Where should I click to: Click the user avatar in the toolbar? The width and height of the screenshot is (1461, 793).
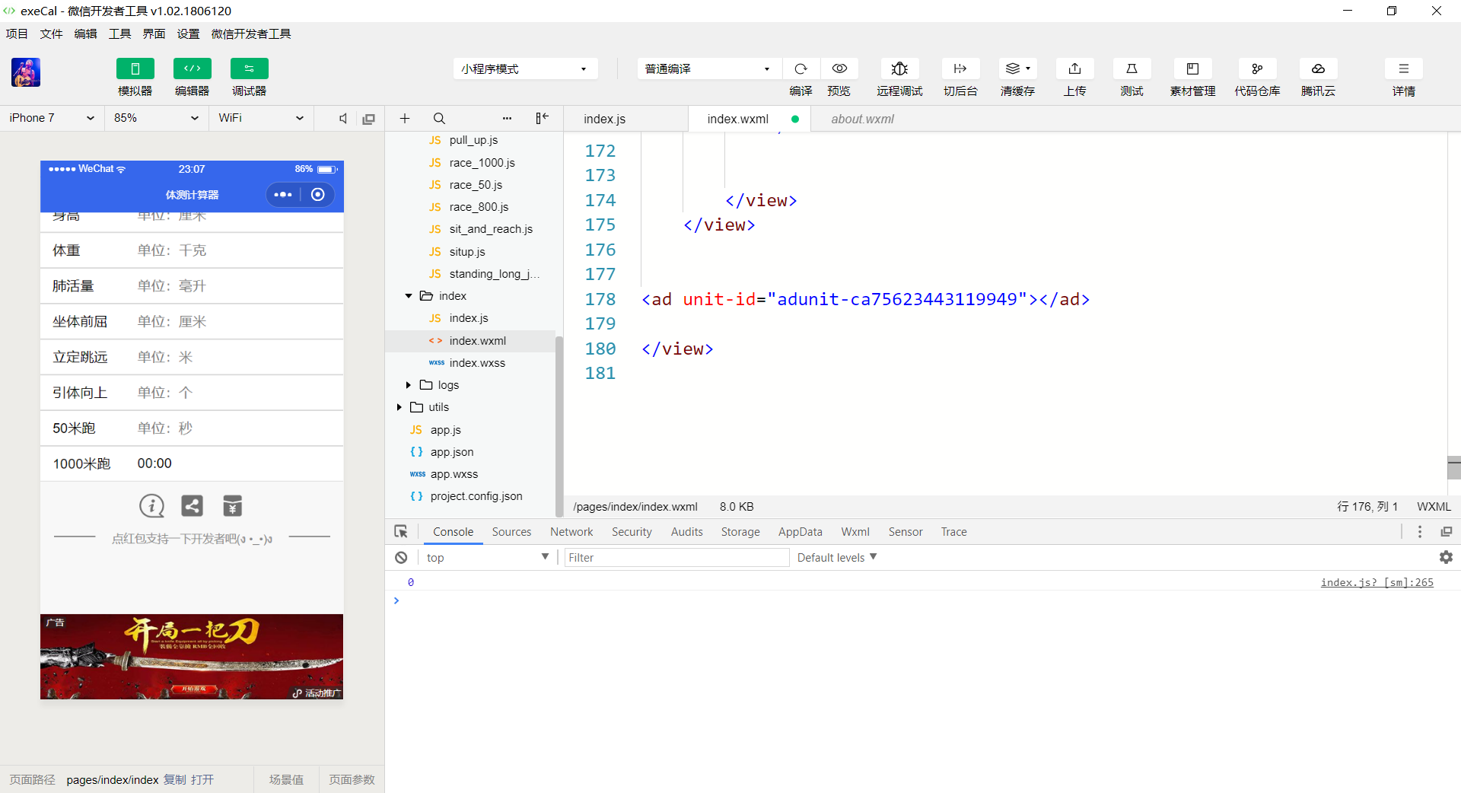click(x=26, y=72)
